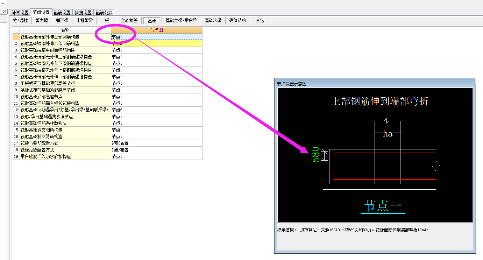Screen dimensions: 483x260
Task: Select the 非框架梁 category
Action: click(85, 21)
